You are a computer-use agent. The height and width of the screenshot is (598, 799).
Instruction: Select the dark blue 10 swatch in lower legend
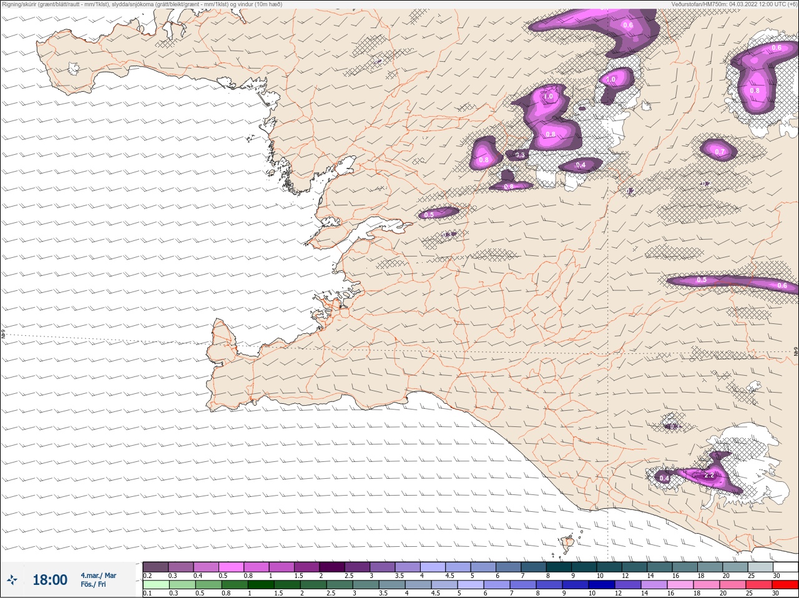click(602, 585)
